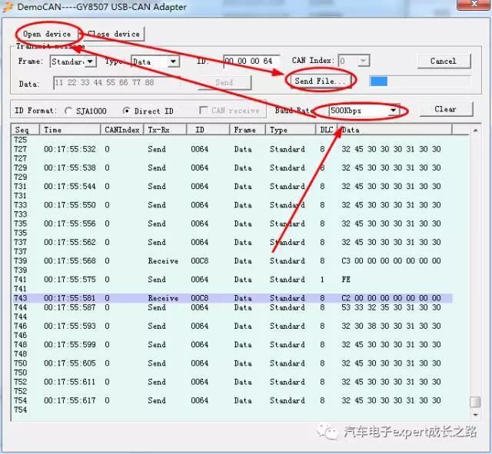
Task: Click the Tx-Rx column header
Action: [164, 130]
